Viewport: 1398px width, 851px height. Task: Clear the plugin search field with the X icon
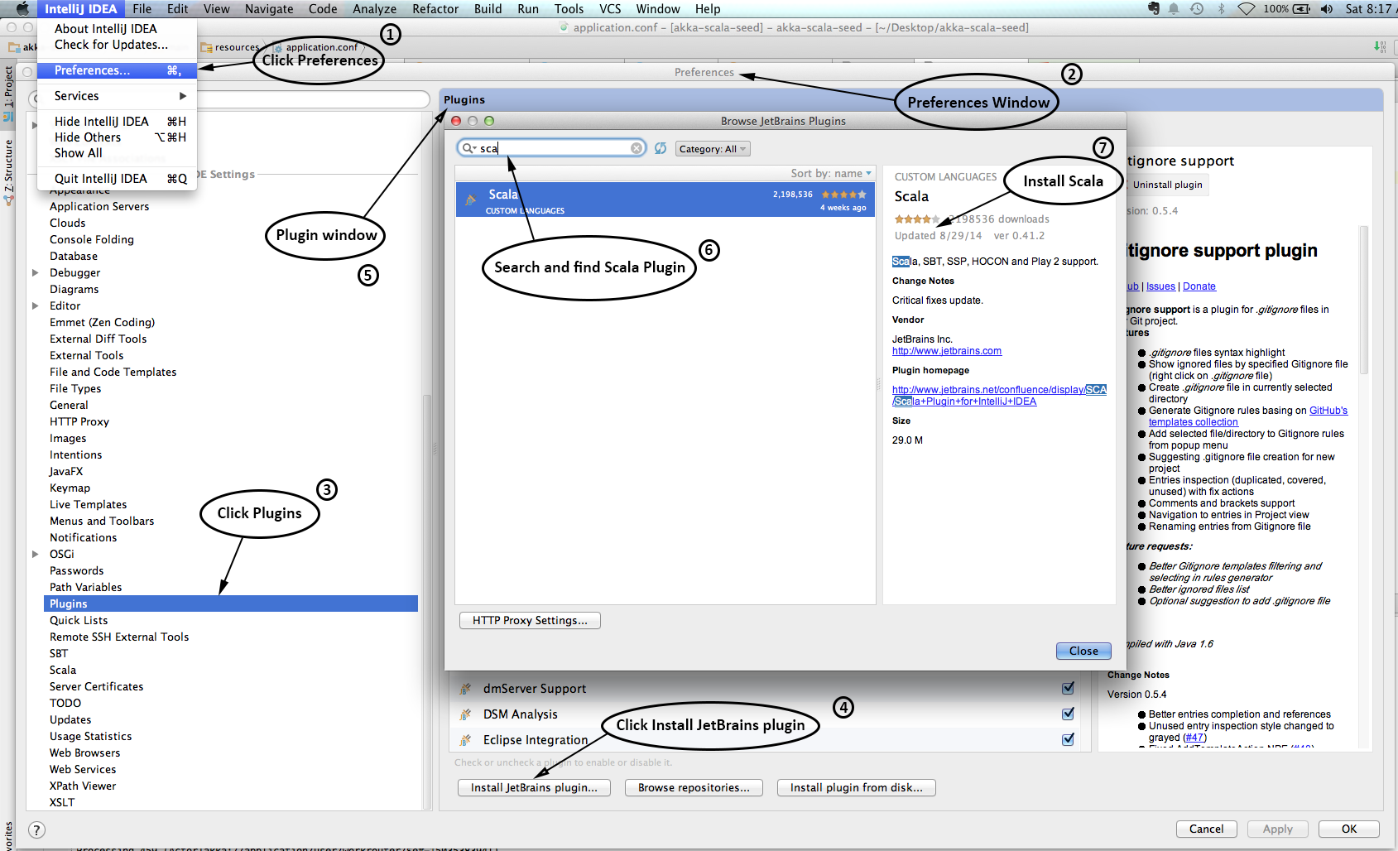coord(636,148)
